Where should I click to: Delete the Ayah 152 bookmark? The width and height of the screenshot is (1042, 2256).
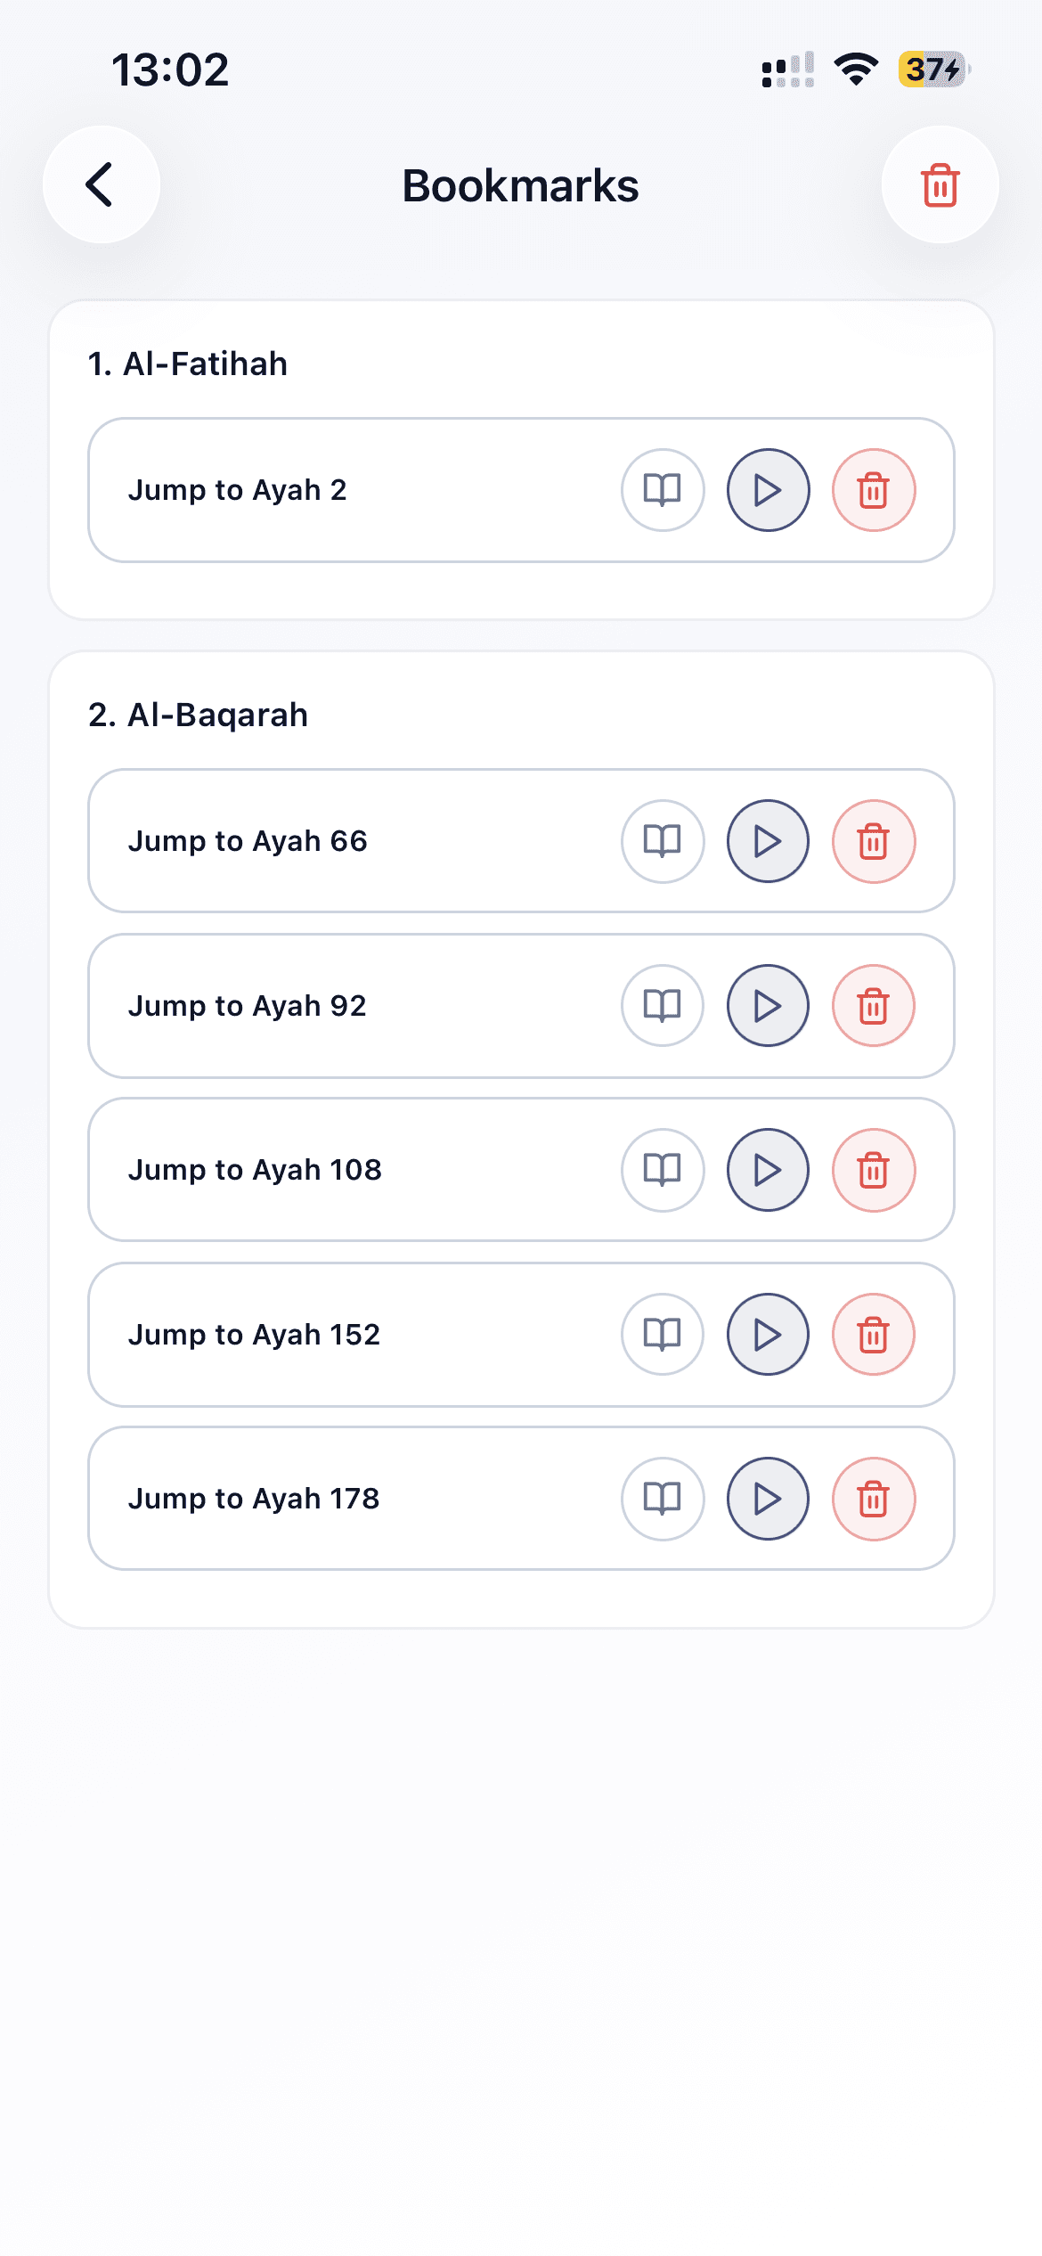874,1335
